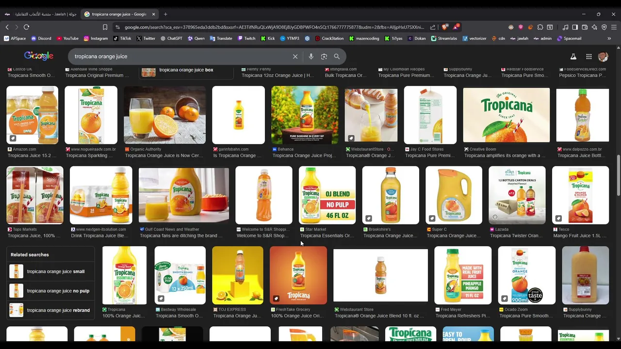Click the google.com address bar URL
621x349 pixels.
pyautogui.click(x=274, y=27)
